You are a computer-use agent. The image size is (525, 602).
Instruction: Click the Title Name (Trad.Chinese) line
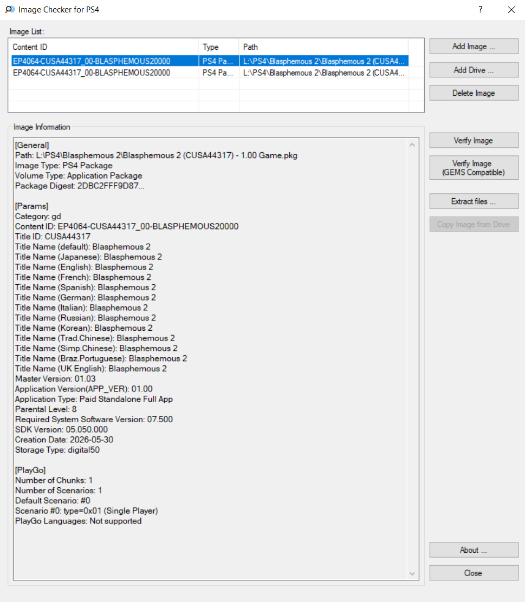[95, 338]
